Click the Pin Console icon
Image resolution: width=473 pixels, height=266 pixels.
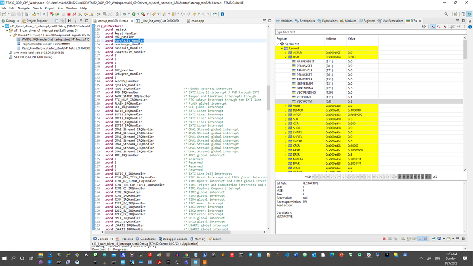[x=434, y=239]
